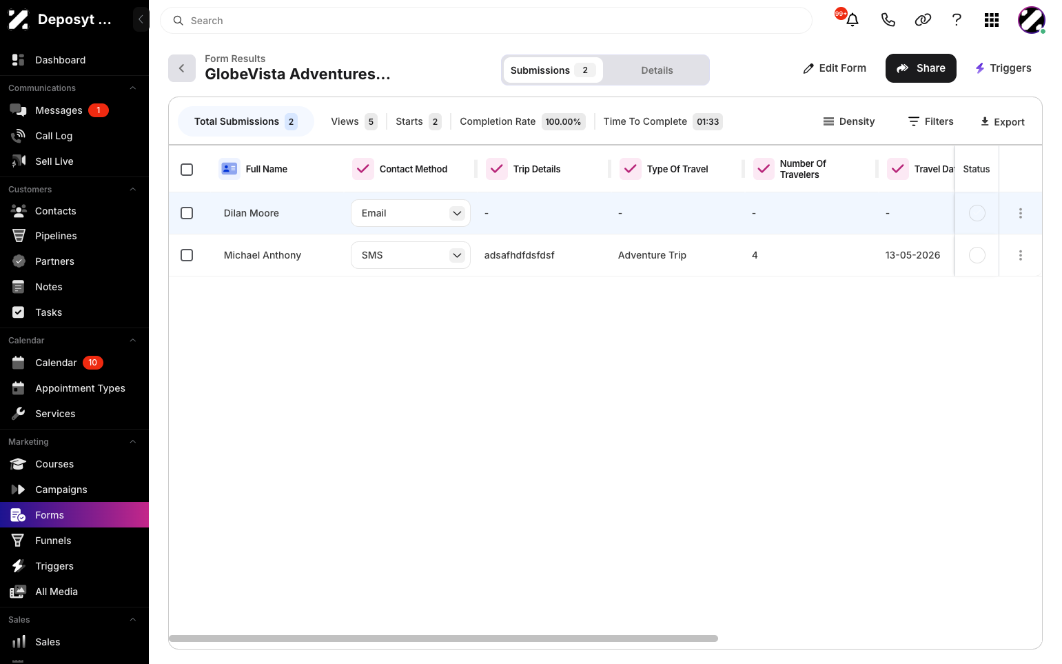Select the Submissions tab
Image resolution: width=1062 pixels, height=664 pixels.
coord(553,70)
